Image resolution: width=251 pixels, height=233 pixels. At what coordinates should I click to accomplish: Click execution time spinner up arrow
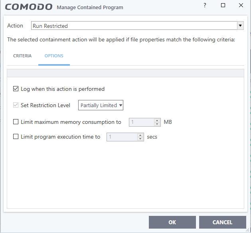(140, 135)
